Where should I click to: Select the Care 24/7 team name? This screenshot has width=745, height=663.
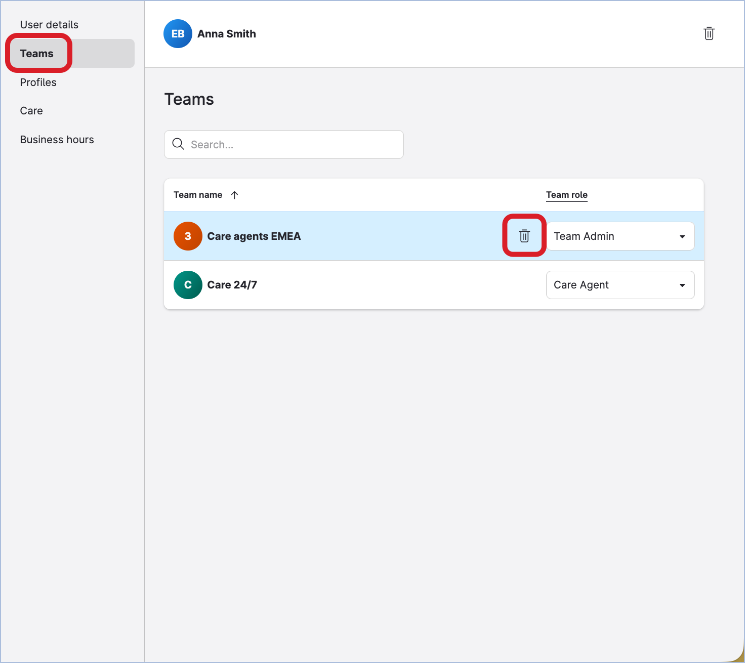(232, 285)
